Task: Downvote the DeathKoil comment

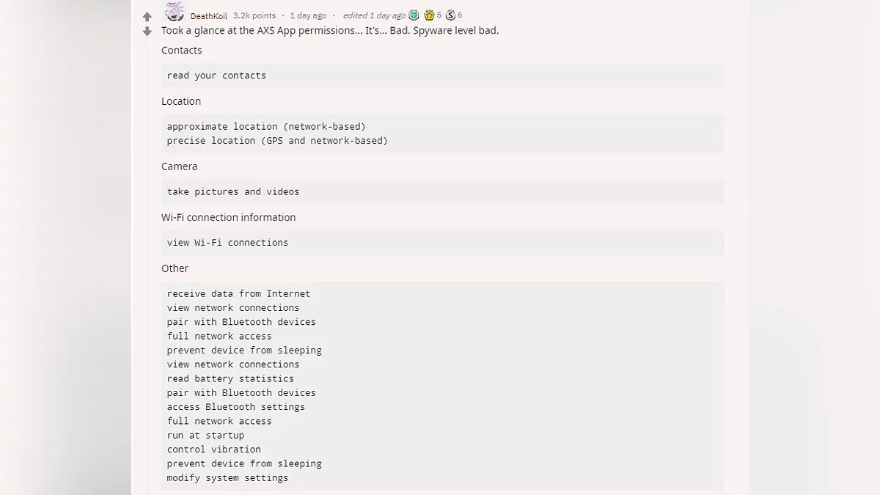Action: [147, 32]
